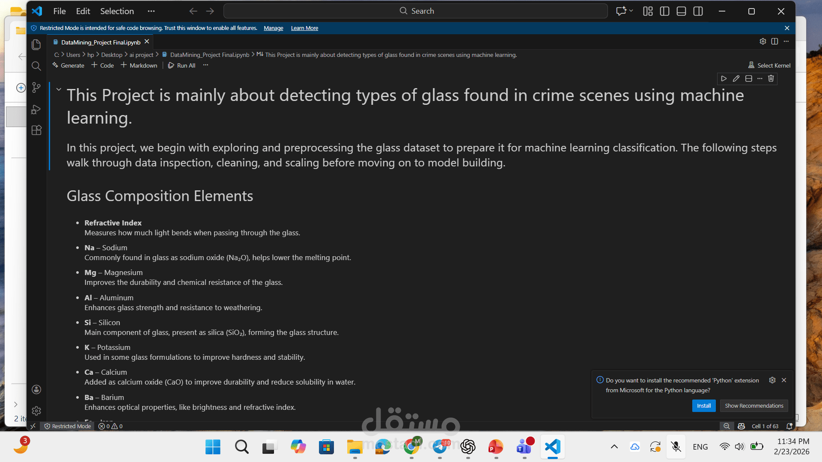The image size is (822, 462).
Task: Select 'ai project' breadcrumb segment
Action: click(141, 55)
